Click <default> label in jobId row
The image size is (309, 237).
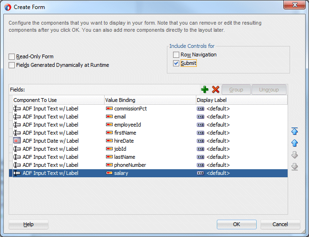218,149
